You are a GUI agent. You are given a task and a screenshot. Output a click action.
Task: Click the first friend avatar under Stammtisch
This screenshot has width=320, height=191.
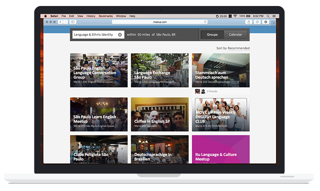(197, 92)
